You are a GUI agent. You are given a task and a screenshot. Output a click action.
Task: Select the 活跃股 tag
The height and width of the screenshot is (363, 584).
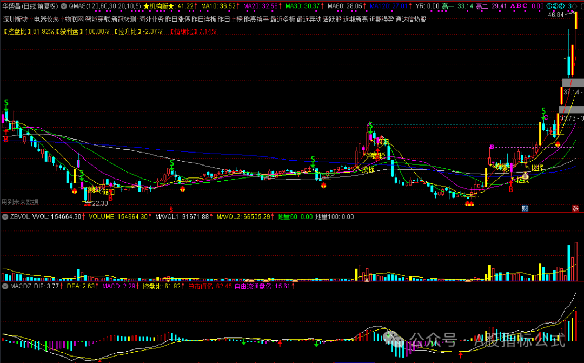tap(332, 19)
